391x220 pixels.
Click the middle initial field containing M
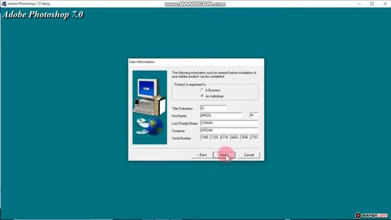254,116
